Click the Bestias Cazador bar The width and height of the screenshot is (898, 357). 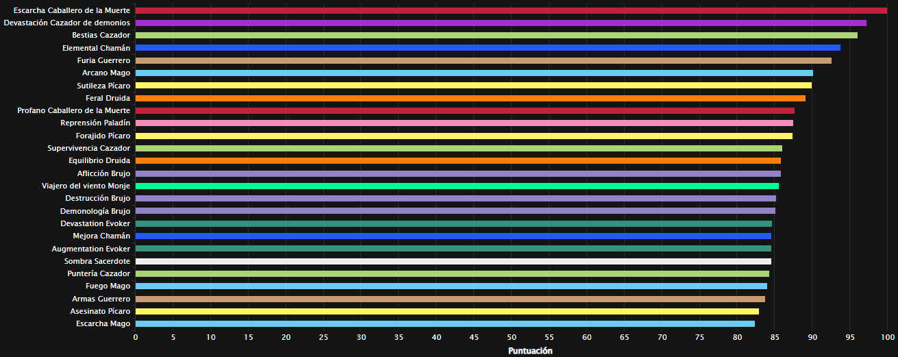[496, 36]
